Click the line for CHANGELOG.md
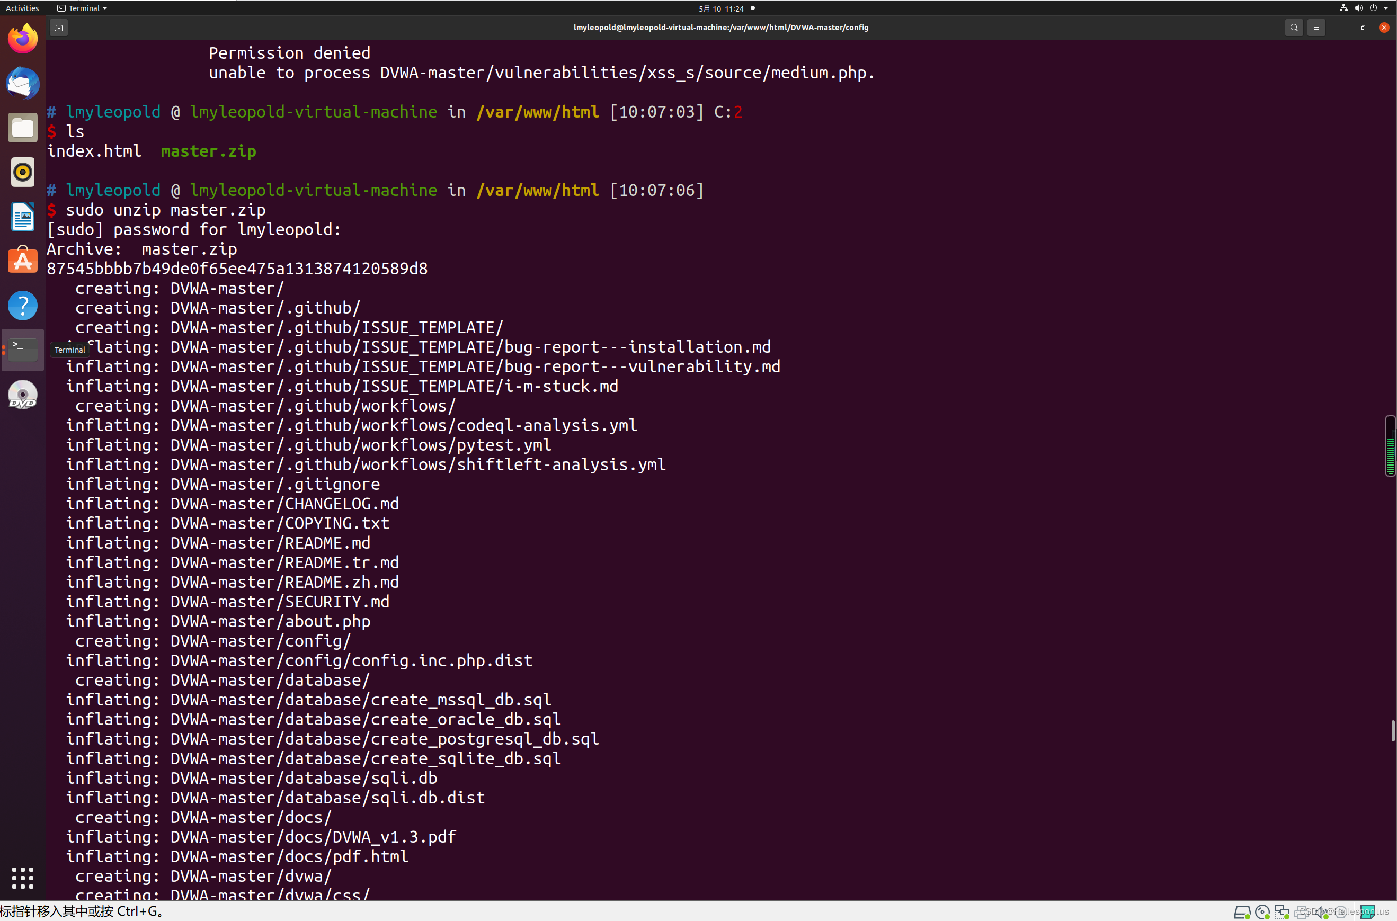 (x=233, y=504)
